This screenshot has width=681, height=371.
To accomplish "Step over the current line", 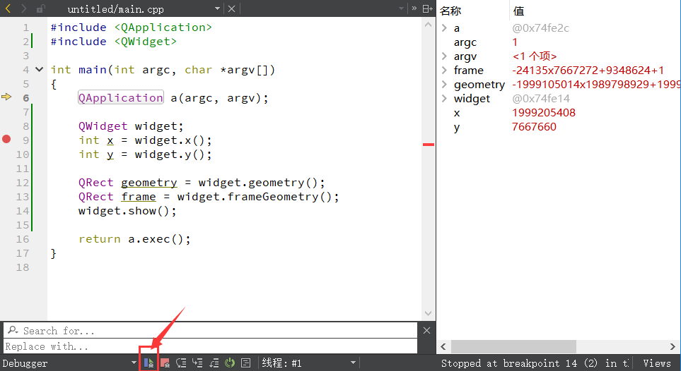I will pos(181,363).
